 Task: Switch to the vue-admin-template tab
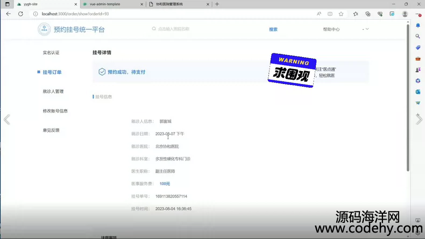[x=114, y=4]
